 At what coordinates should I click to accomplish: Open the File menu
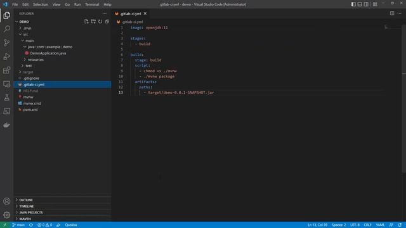click(x=15, y=4)
